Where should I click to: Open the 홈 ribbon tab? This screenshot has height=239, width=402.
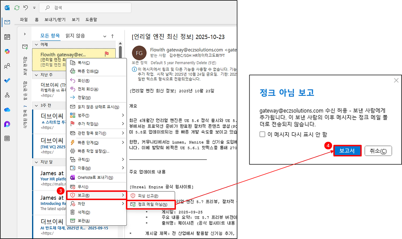37,19
